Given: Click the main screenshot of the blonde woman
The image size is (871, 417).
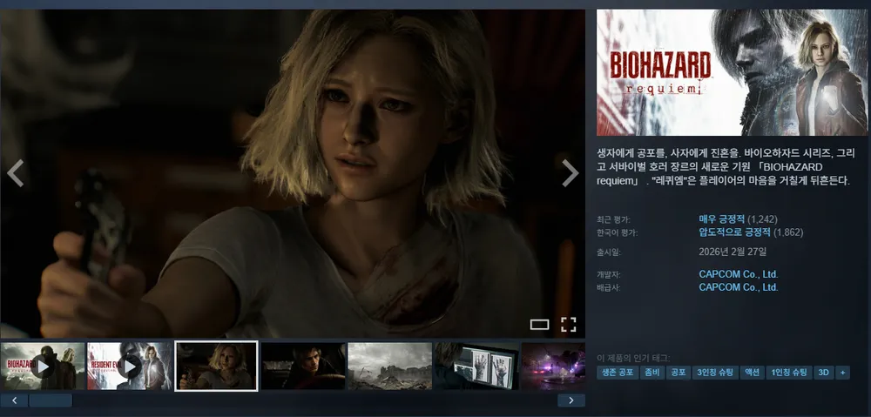Looking at the screenshot, I should (293, 173).
